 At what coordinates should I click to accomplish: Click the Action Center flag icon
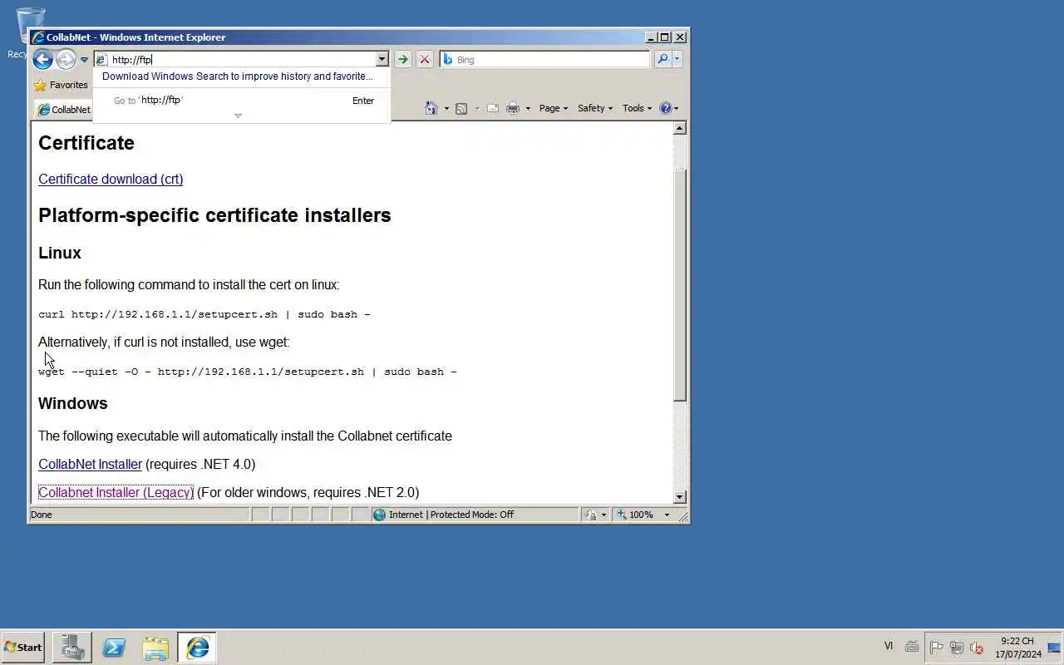(x=936, y=648)
